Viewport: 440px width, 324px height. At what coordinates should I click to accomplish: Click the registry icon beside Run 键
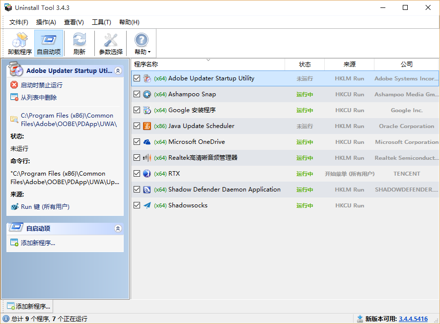14,207
